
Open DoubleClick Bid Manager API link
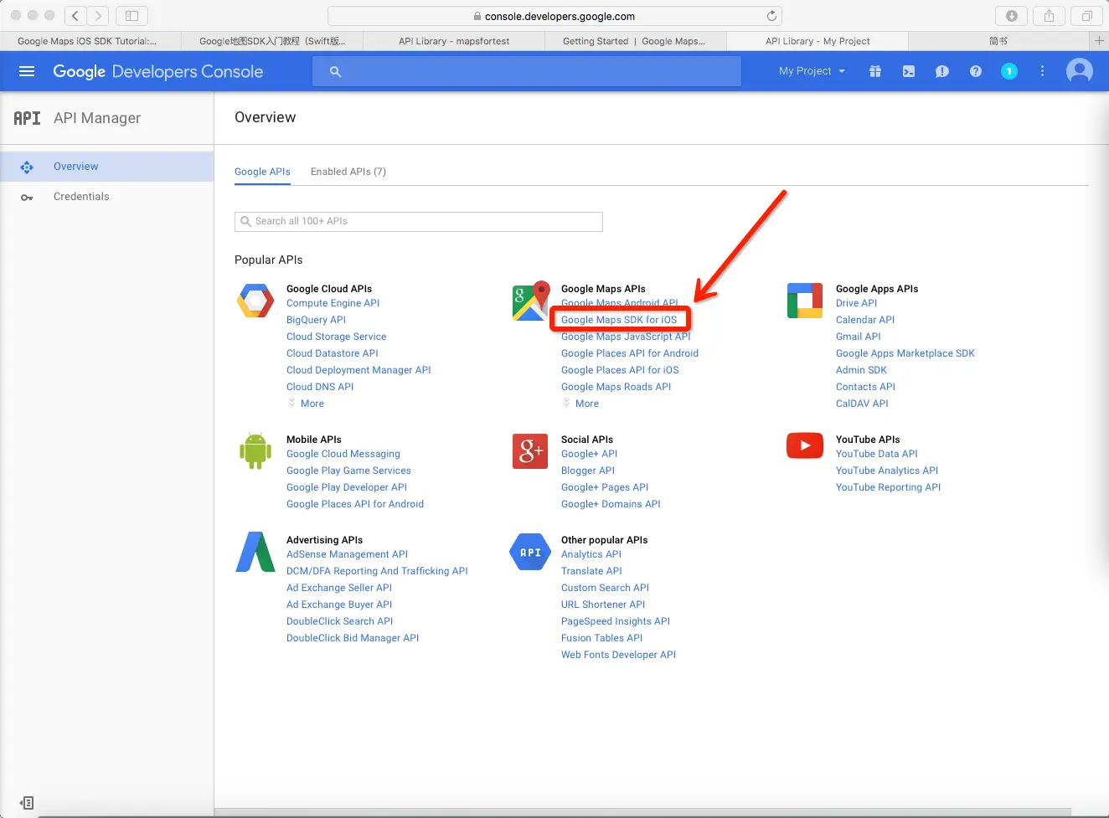click(353, 638)
